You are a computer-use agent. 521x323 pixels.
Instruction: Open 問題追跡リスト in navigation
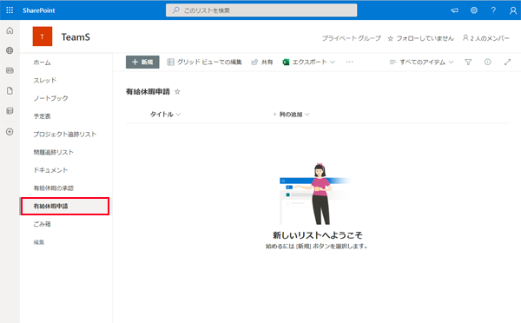click(53, 152)
